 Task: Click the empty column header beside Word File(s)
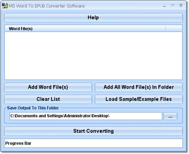click(x=174, y=28)
